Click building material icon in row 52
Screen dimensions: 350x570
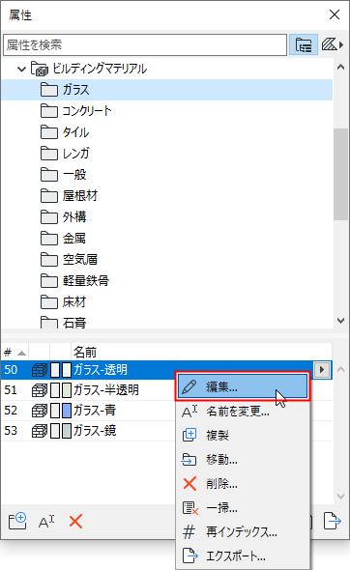pyautogui.click(x=40, y=411)
